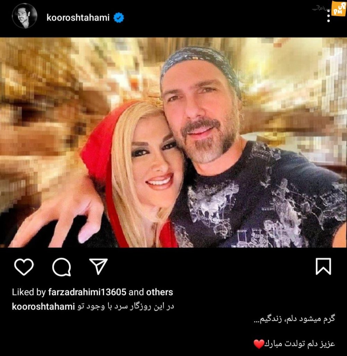Screen dimensions: 347x356
Task: Share the post using the paper plane icon
Action: pyautogui.click(x=98, y=266)
